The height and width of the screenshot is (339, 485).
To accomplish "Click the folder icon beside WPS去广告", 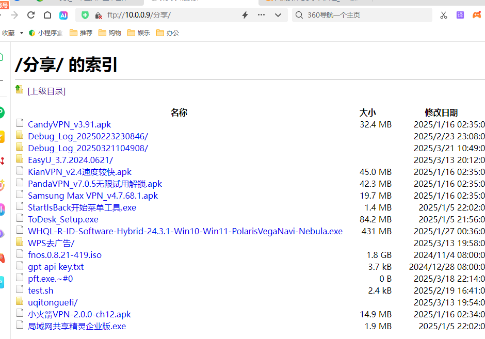I will (x=20, y=241).
